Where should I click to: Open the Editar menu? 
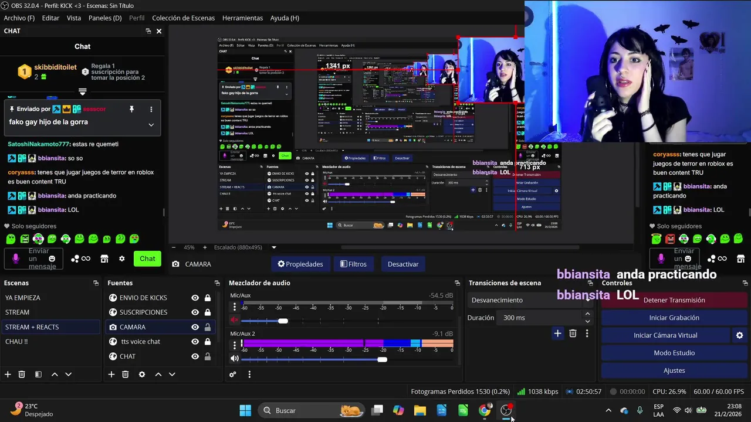click(50, 18)
